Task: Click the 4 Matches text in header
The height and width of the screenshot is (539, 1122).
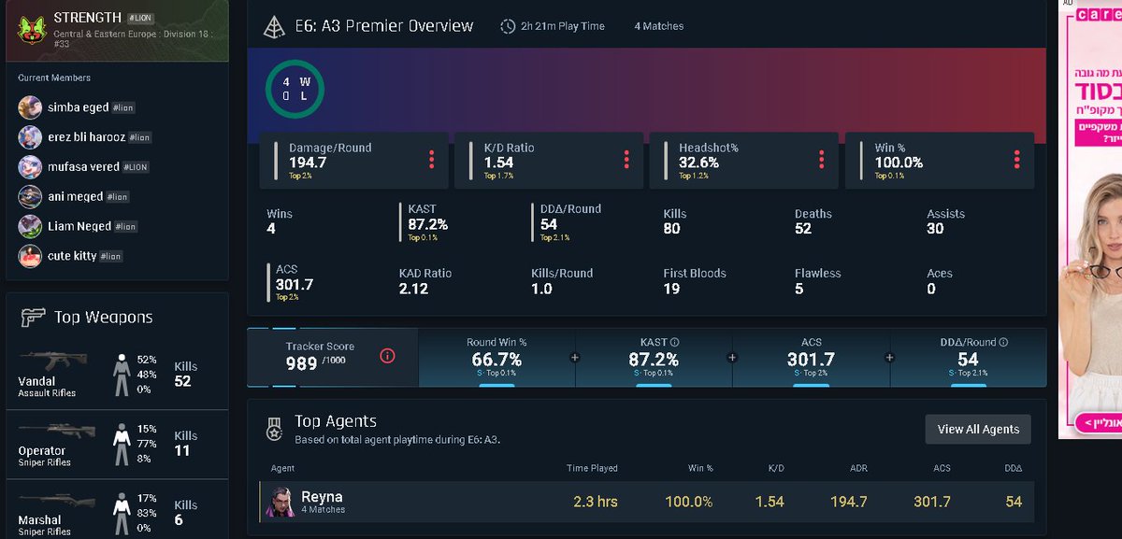Action: click(x=658, y=26)
